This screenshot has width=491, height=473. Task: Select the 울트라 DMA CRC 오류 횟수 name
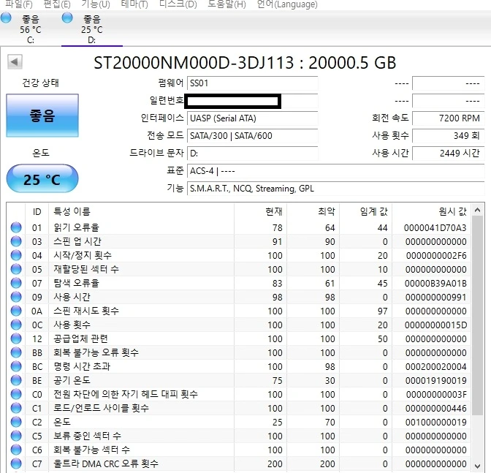pyautogui.click(x=106, y=463)
